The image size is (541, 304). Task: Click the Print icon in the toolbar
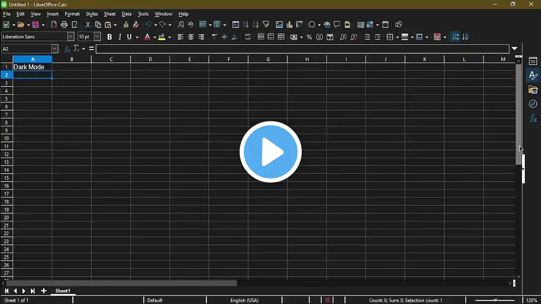tap(64, 24)
